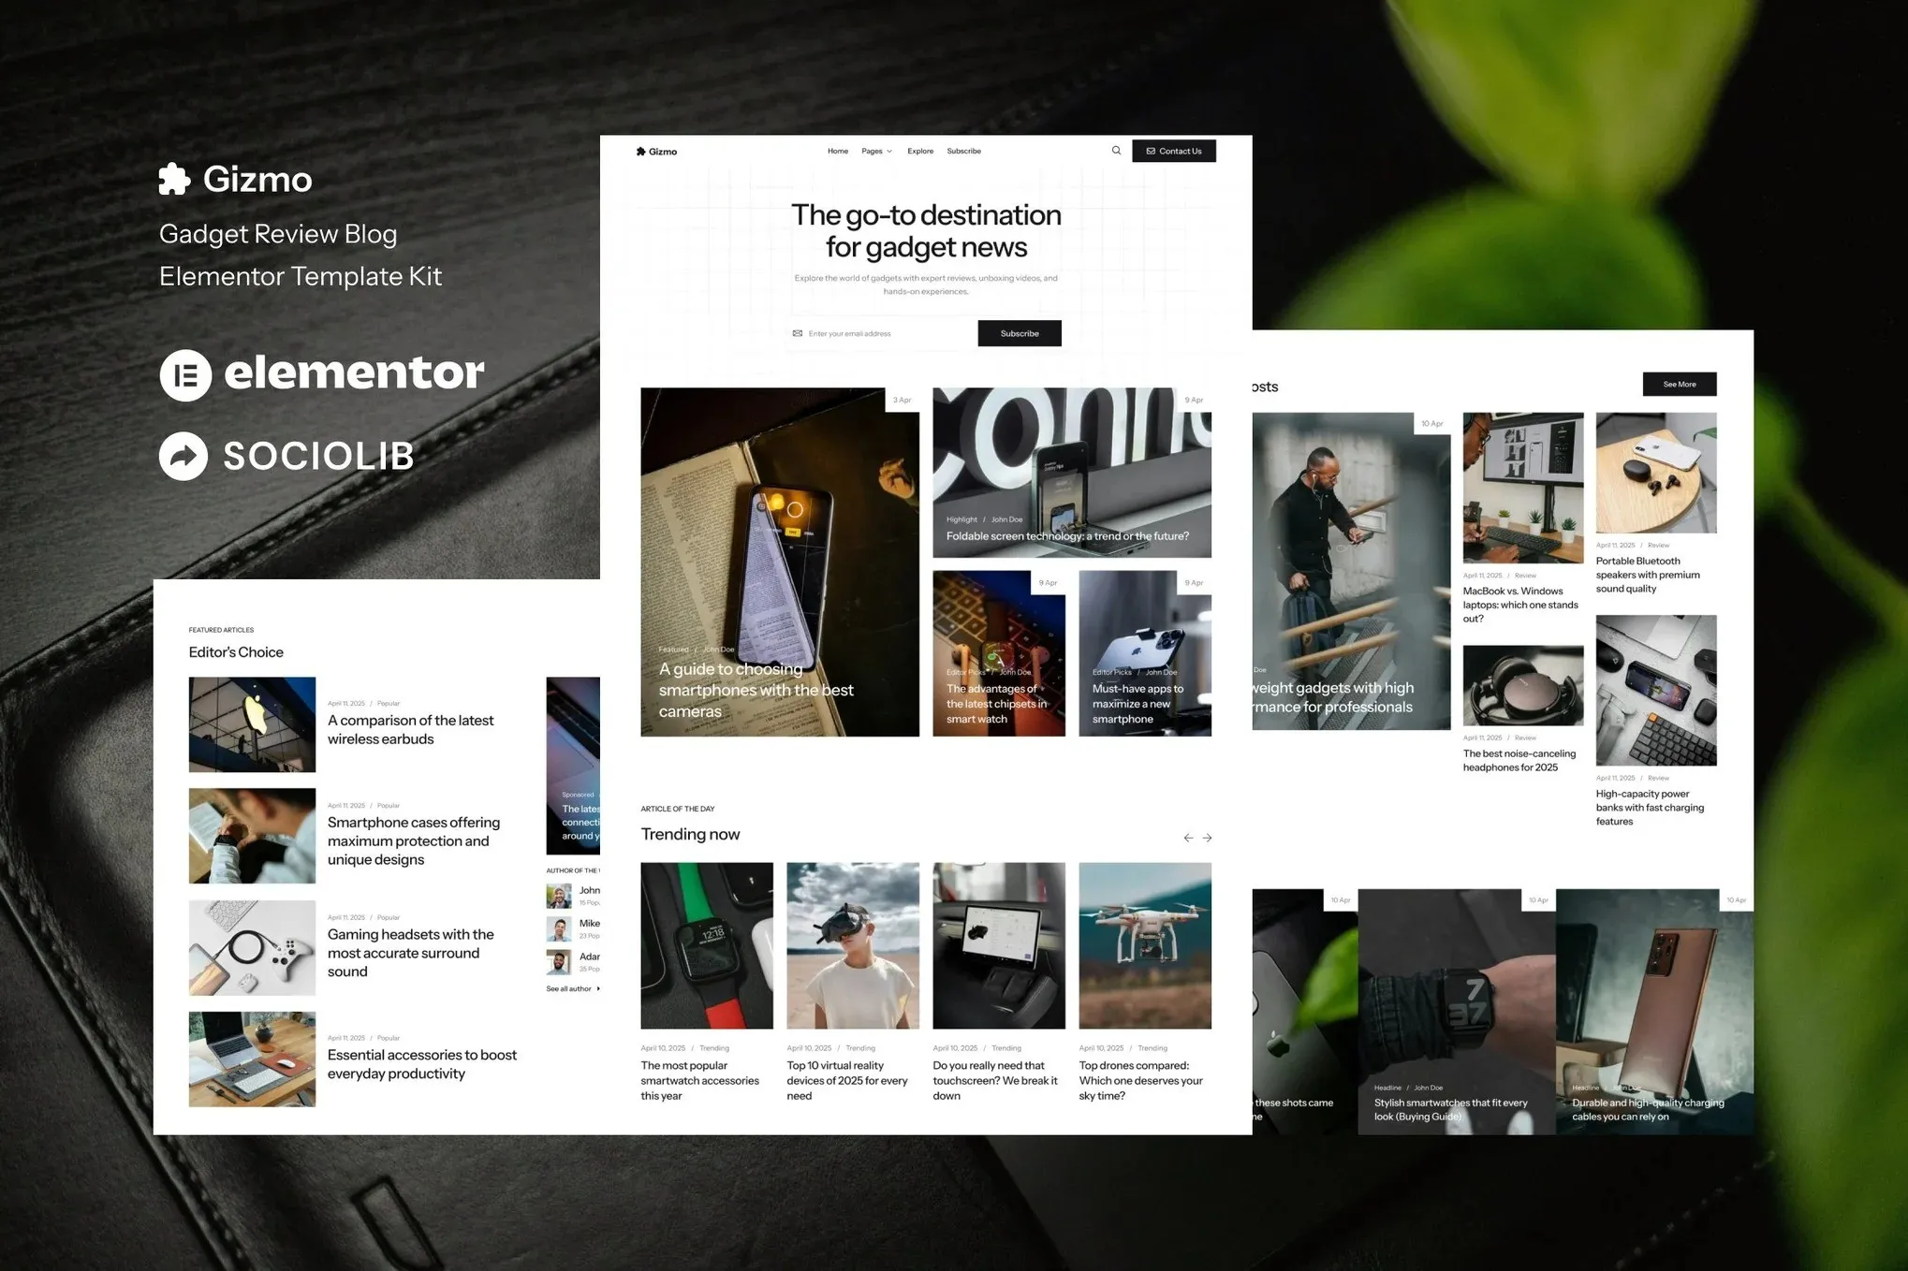Click the earbuds on wooden table thumbnail
This screenshot has height=1271, width=1908.
pos(1656,473)
